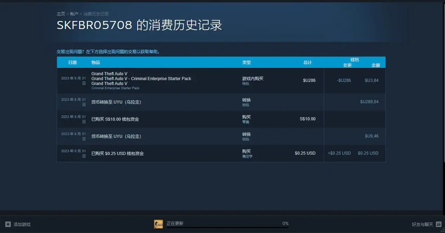The width and height of the screenshot is (445, 233).
Task: Click the 0% download percentage
Action: pos(285,224)
